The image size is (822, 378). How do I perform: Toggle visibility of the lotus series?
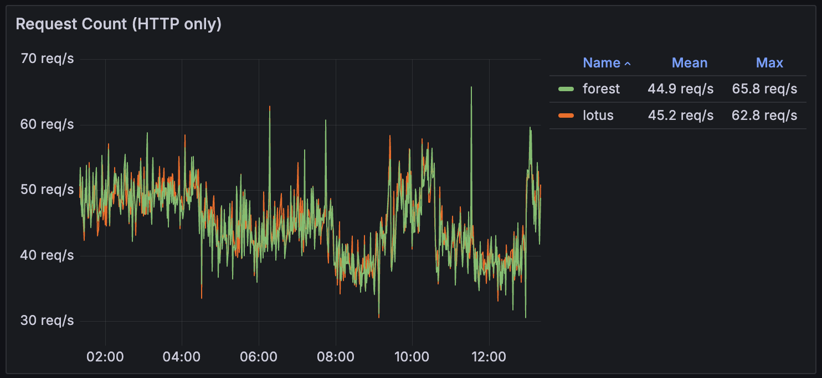point(598,116)
